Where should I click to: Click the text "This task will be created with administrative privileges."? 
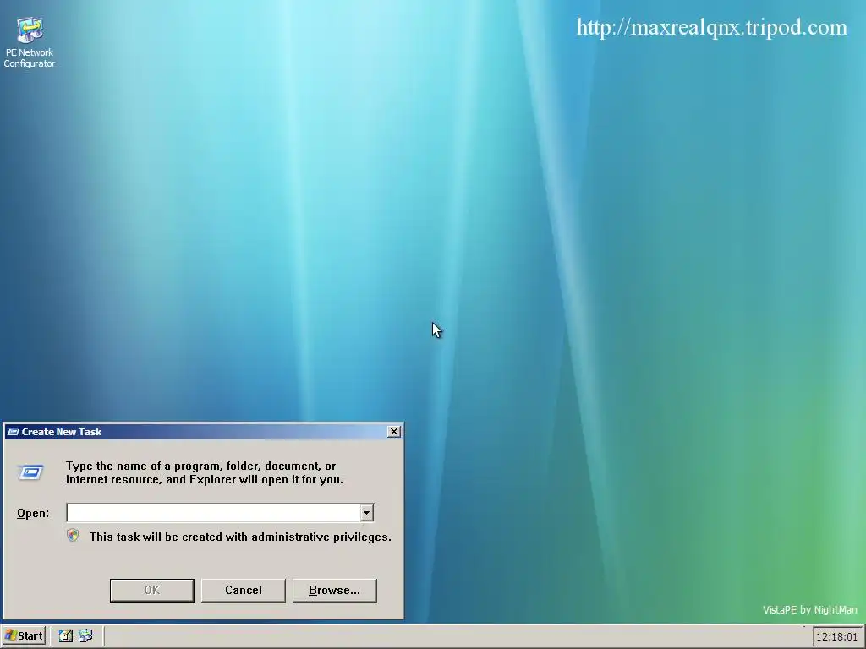pos(240,537)
